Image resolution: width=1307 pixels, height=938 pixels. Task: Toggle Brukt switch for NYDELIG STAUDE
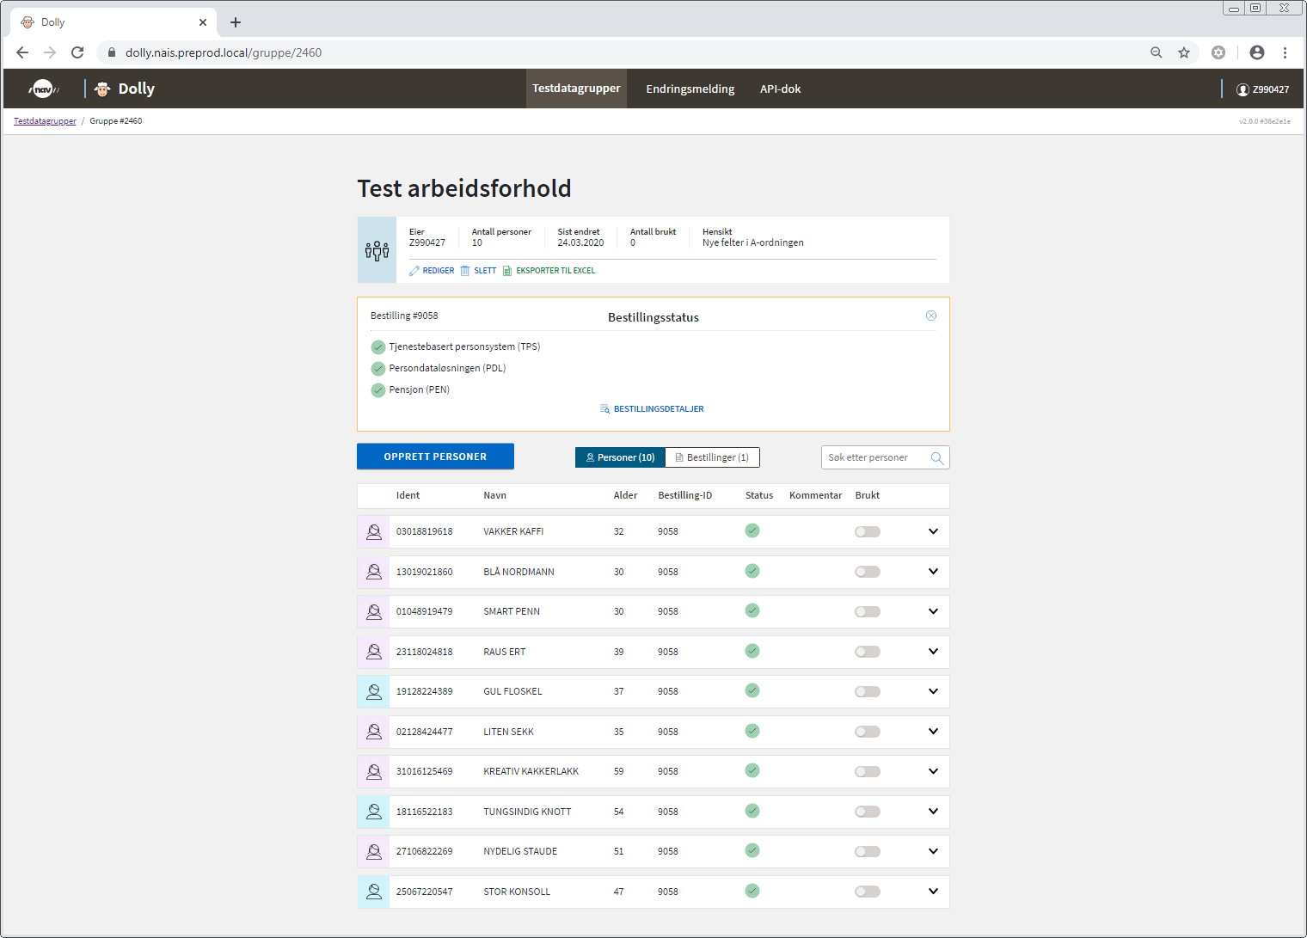click(868, 851)
